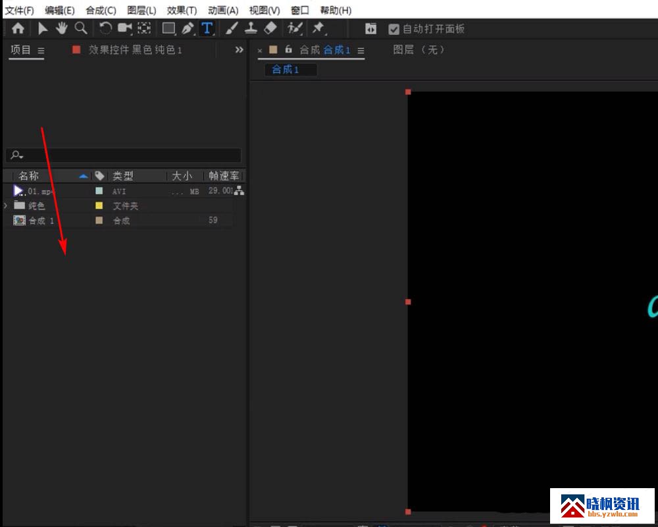Open the 编辑(E) menu
Screen dimensions: 658x527
click(60, 10)
